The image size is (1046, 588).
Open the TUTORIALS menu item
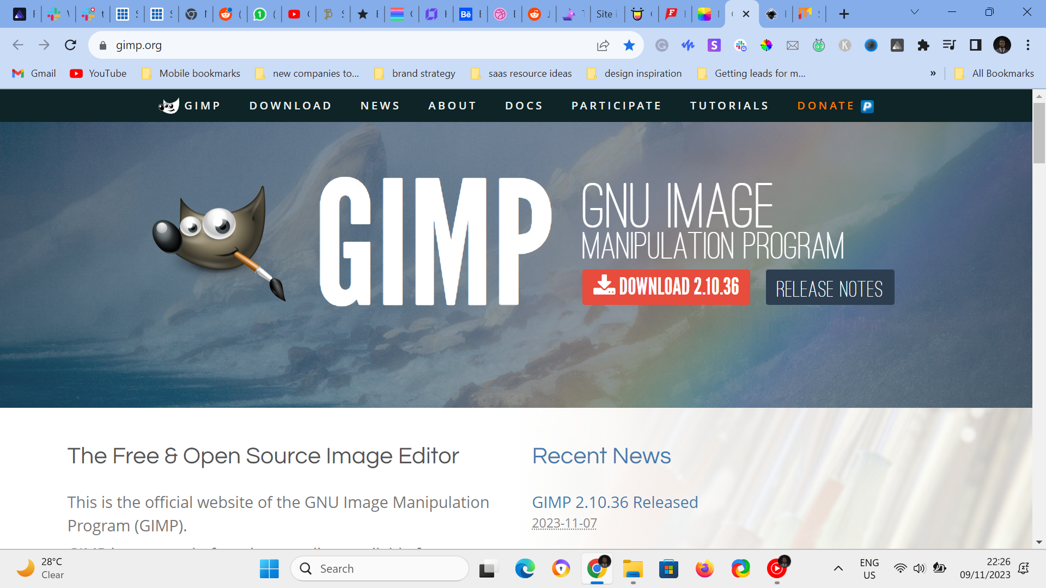click(x=729, y=106)
